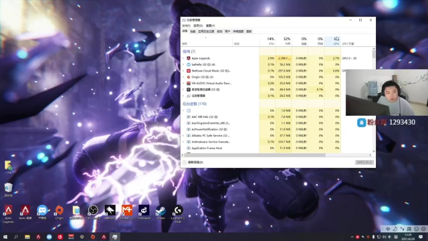428x241 pixels.
Task: Switch to the 应用历史记录 tab
Action: [x=206, y=31]
